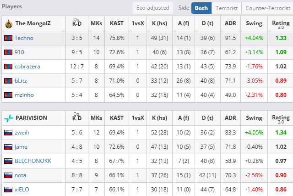293x196 pixels.
Task: Click the Mongolian flag beside Techno
Action: (x=8, y=38)
